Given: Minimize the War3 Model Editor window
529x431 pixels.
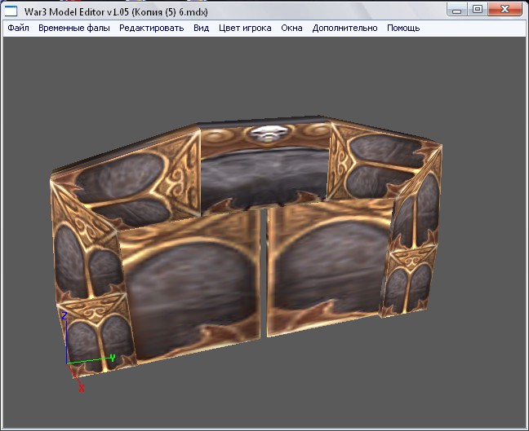Looking at the screenshot, I should [456, 10].
